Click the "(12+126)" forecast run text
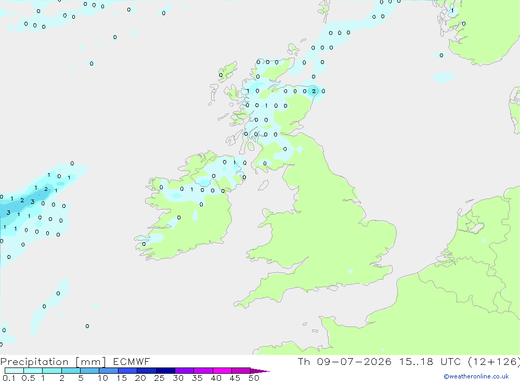 (x=495, y=361)
